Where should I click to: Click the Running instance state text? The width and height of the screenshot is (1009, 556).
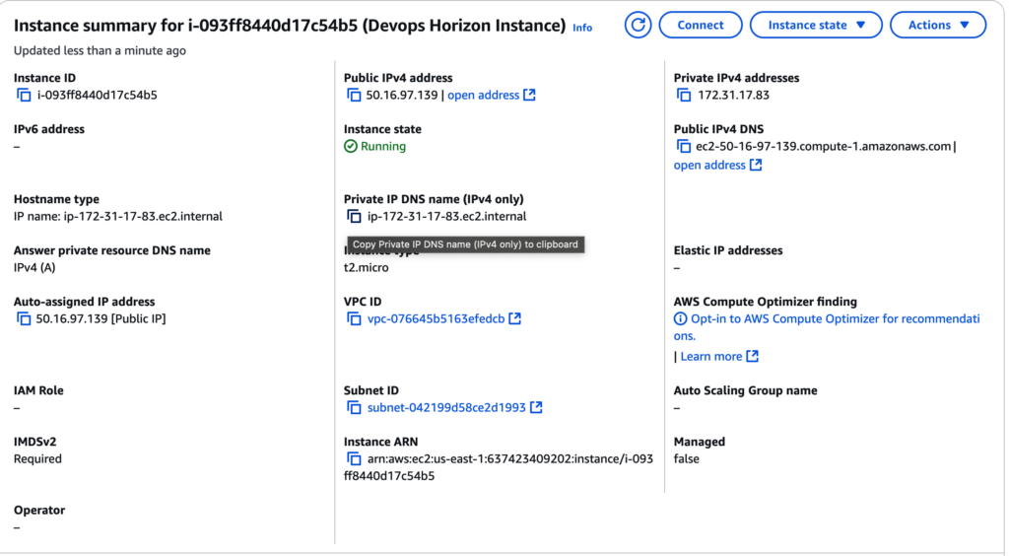point(383,147)
